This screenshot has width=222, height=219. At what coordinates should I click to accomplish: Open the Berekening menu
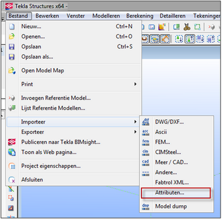[x=140, y=16]
